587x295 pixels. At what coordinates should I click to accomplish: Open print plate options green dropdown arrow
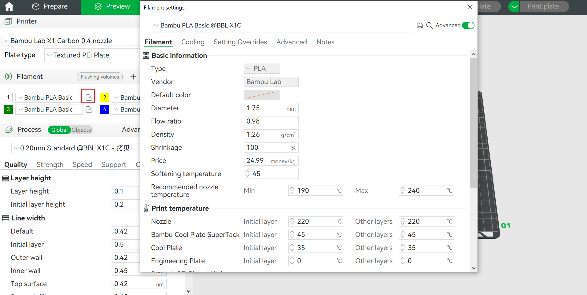[x=514, y=6]
